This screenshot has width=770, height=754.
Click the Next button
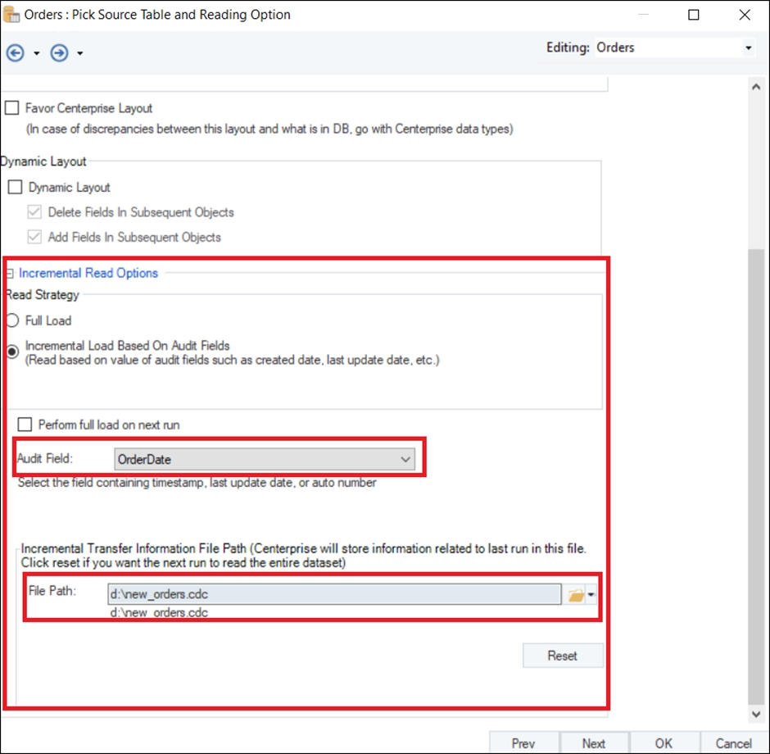(594, 743)
